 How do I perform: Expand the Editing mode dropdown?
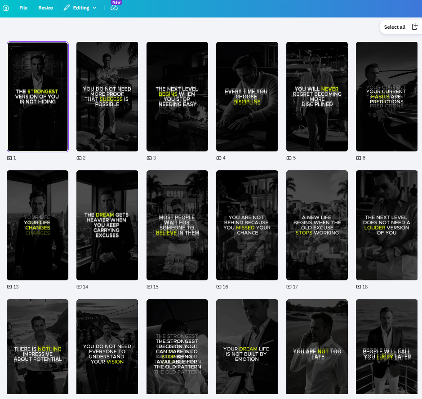tap(80, 8)
